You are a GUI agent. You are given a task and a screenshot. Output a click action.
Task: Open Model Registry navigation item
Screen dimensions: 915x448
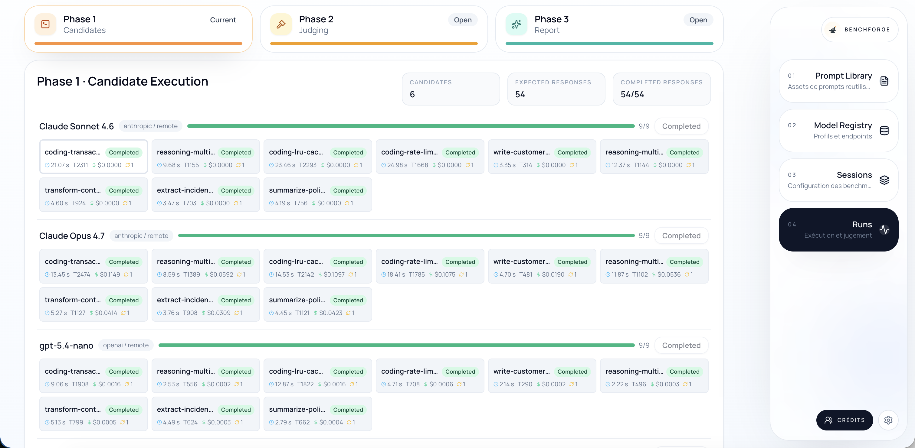coord(838,131)
